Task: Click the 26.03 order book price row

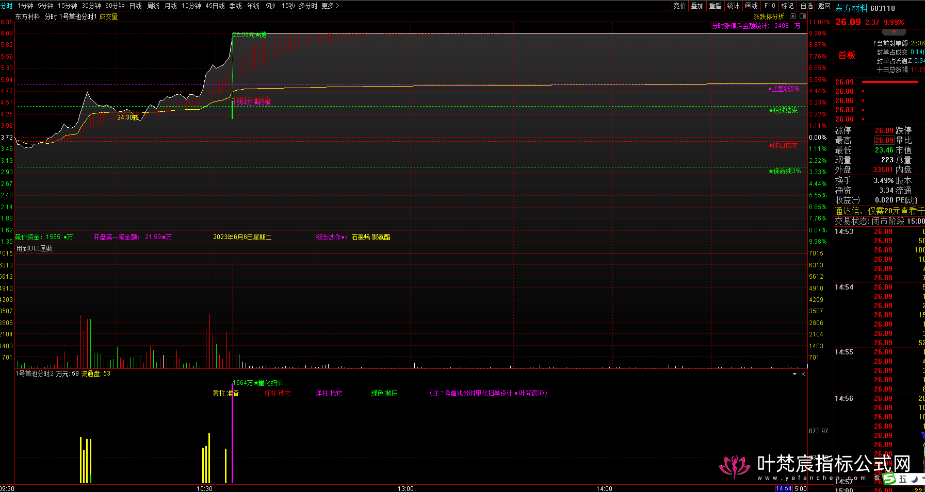Action: 880,110
